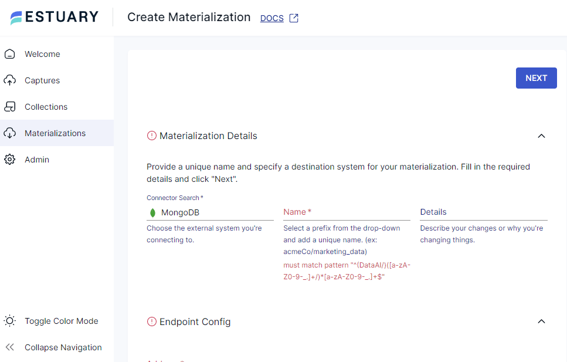Click the Details input field

pos(483,212)
